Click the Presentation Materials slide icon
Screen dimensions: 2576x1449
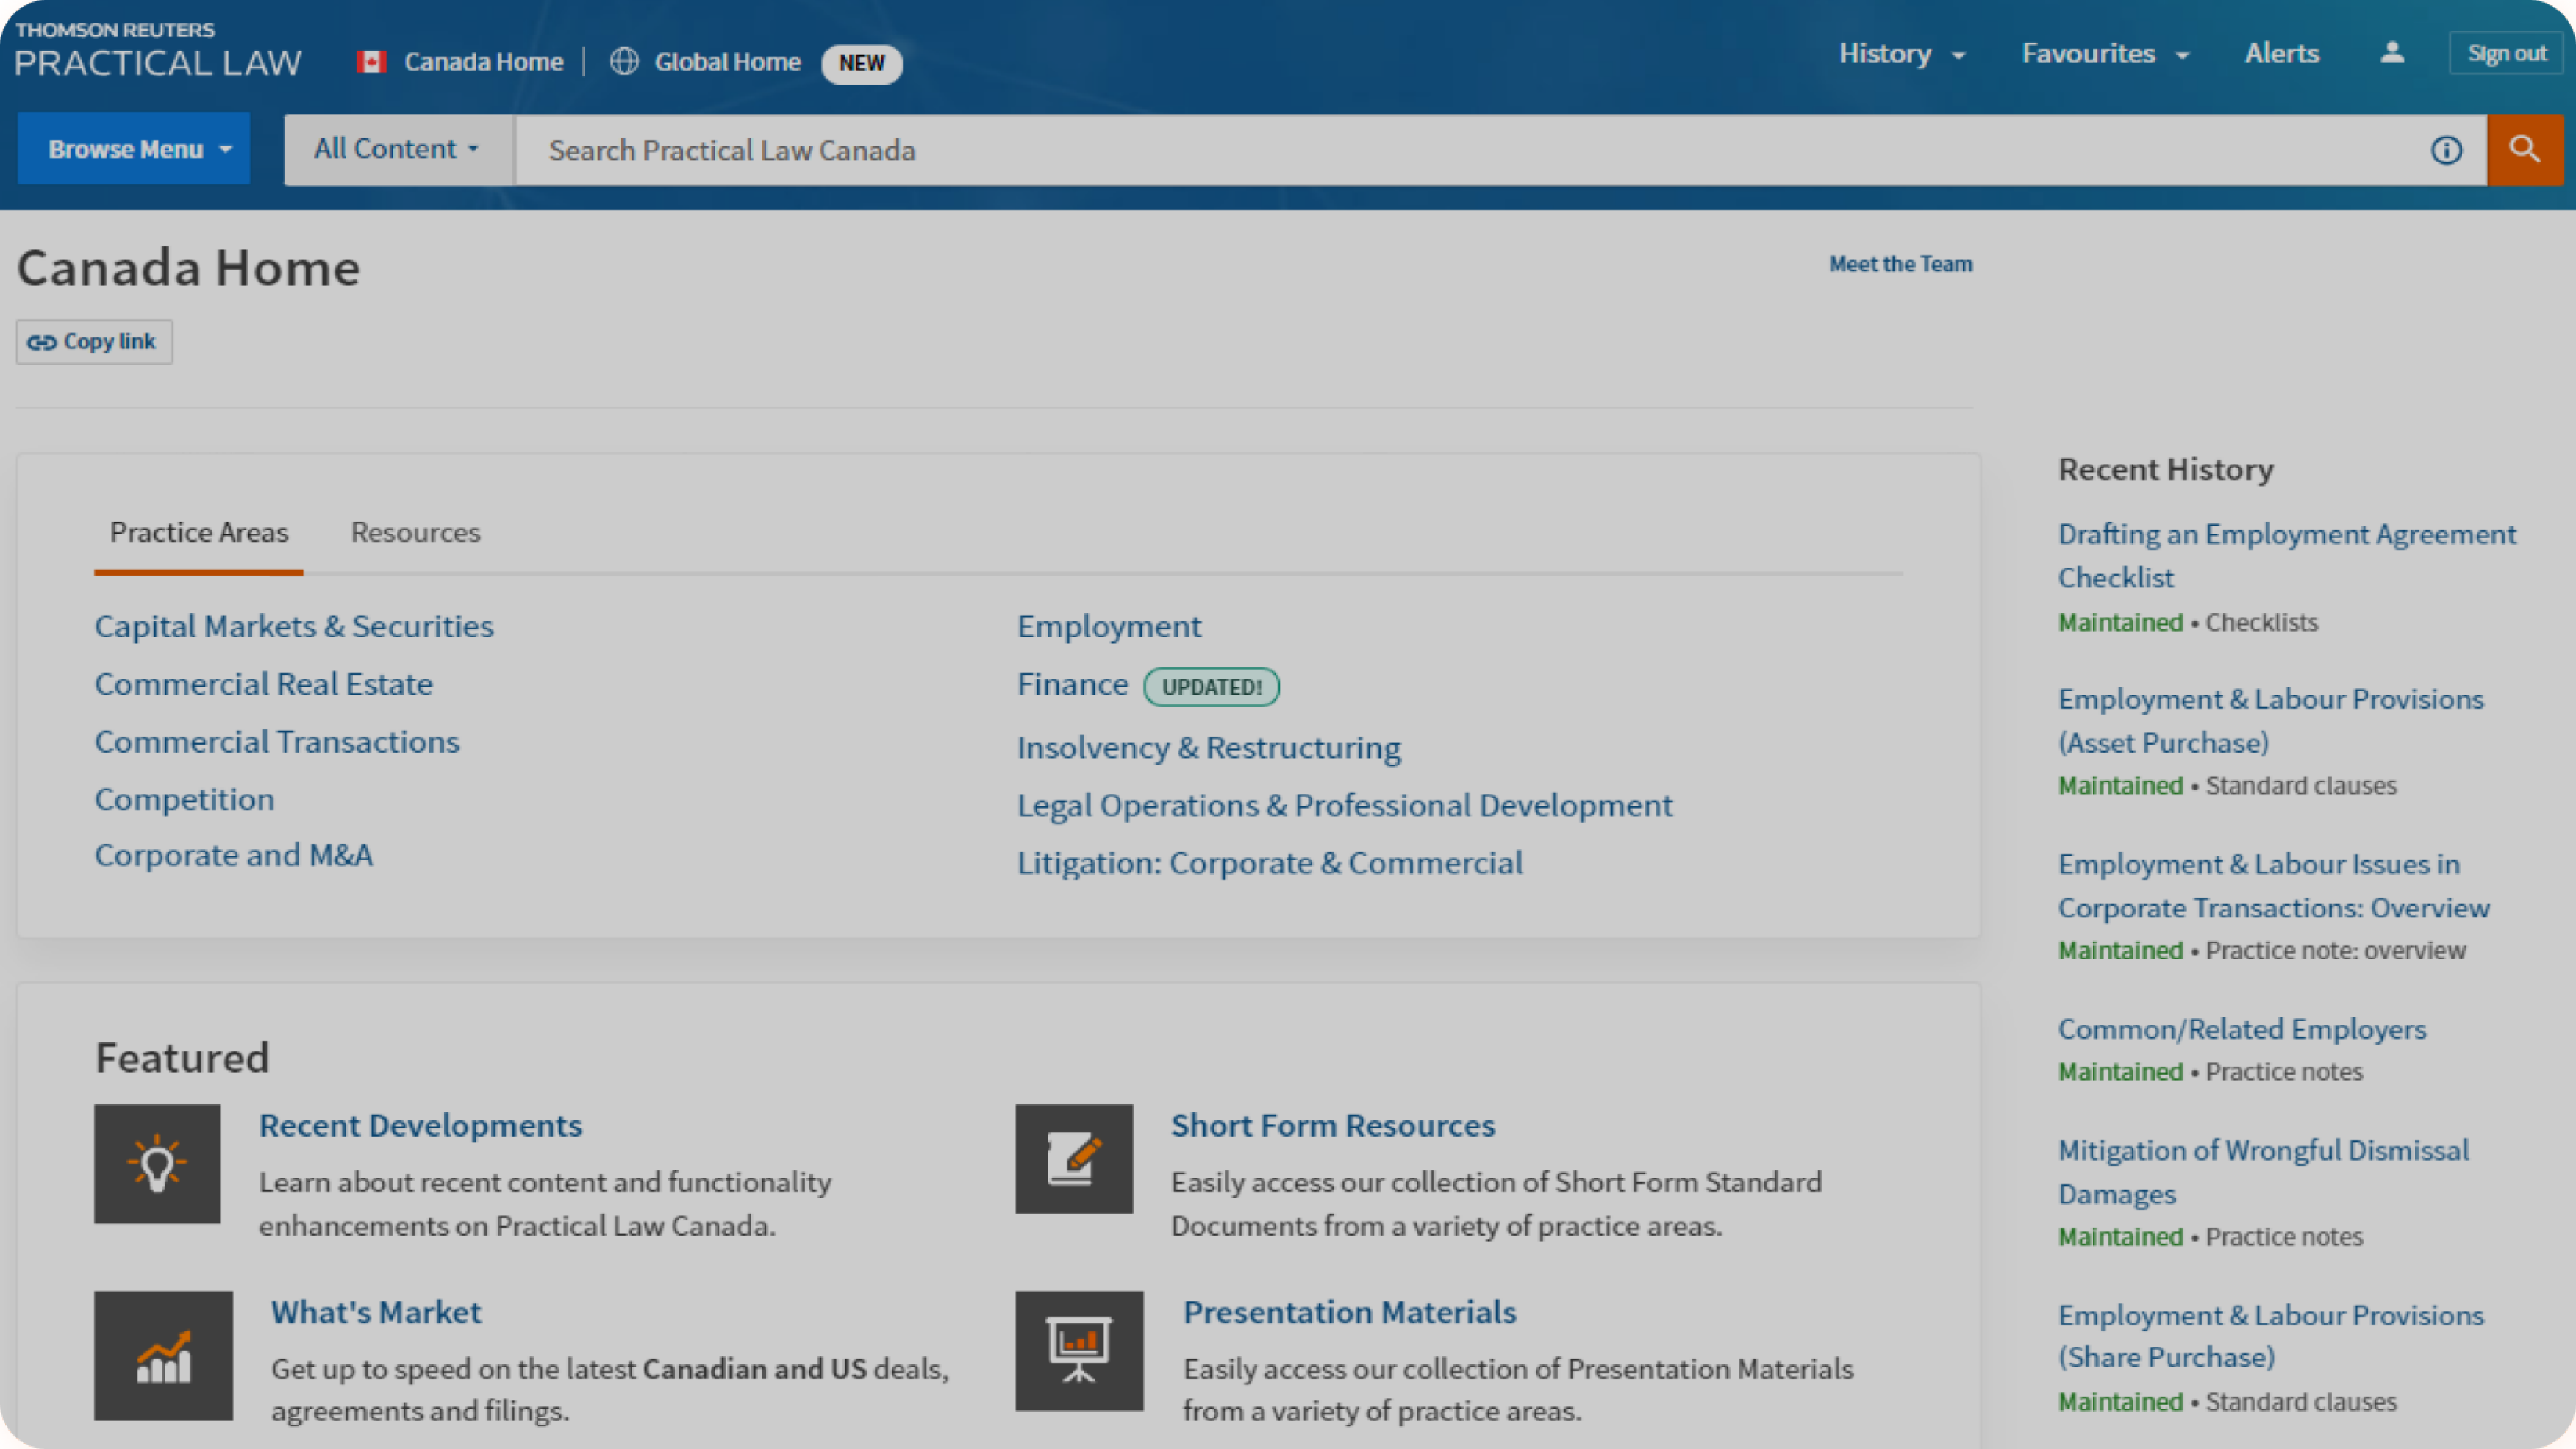pos(1078,1348)
